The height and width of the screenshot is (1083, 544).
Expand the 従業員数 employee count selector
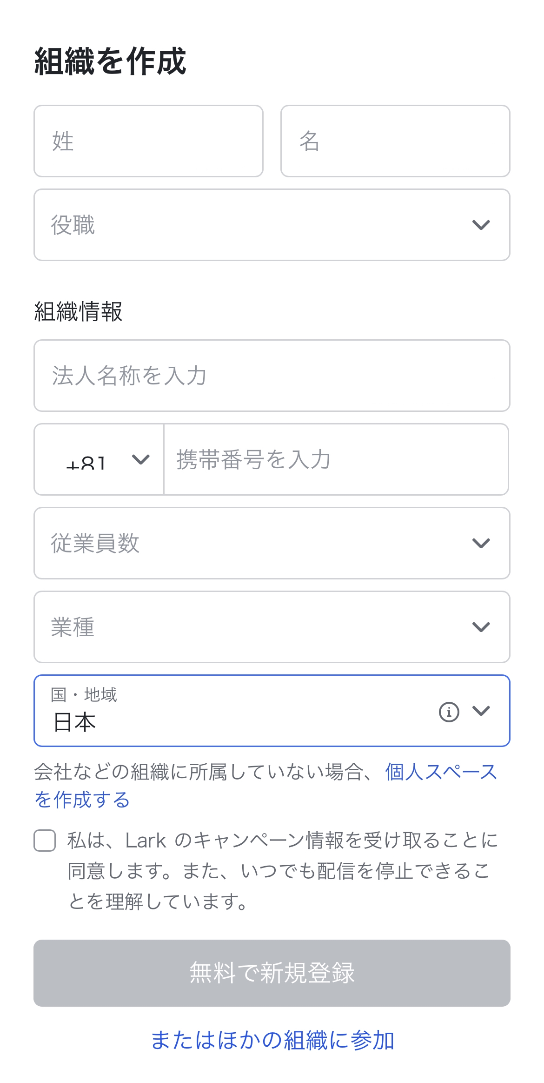click(260, 543)
